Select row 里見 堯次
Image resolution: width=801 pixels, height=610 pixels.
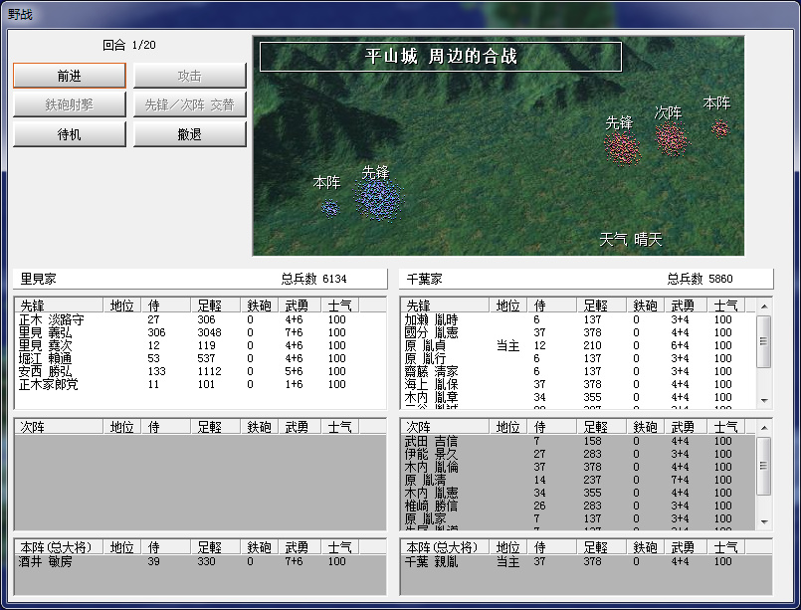[x=200, y=345]
